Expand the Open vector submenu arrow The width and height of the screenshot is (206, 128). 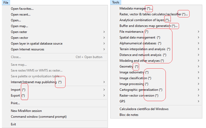[104, 38]
